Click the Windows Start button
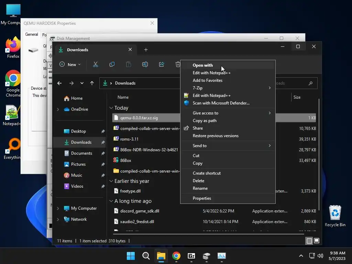Image resolution: width=352 pixels, height=264 pixels. [x=131, y=256]
